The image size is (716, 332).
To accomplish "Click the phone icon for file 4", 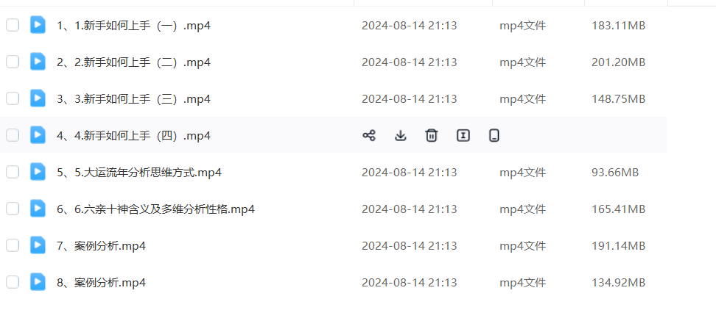I will click(x=494, y=135).
